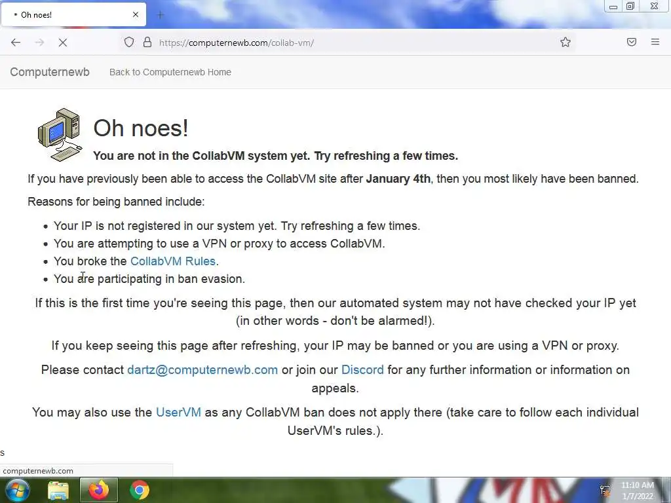Screen dimensions: 671x503
Task: Open the UserVM link
Action: [178, 412]
